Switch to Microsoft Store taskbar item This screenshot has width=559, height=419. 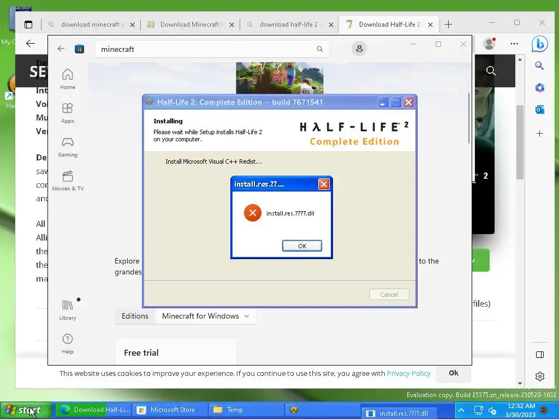[169, 410]
